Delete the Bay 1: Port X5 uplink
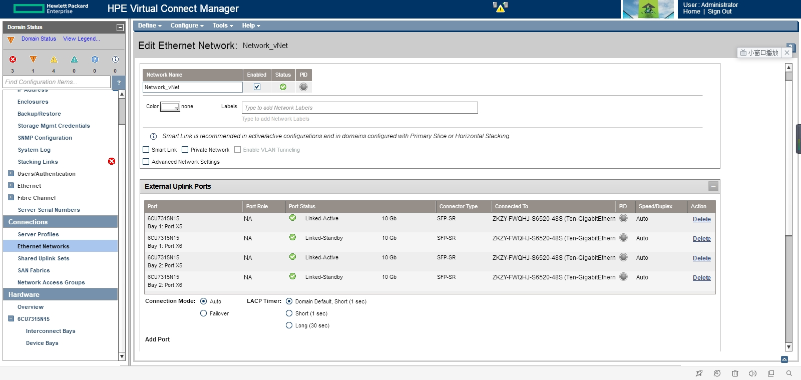The width and height of the screenshot is (801, 380). pos(702,219)
